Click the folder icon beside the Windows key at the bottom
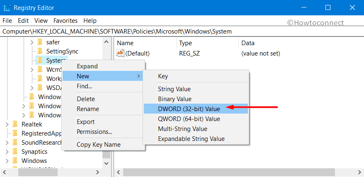Screen dimensions: 364x177 pyautogui.click(x=15, y=160)
